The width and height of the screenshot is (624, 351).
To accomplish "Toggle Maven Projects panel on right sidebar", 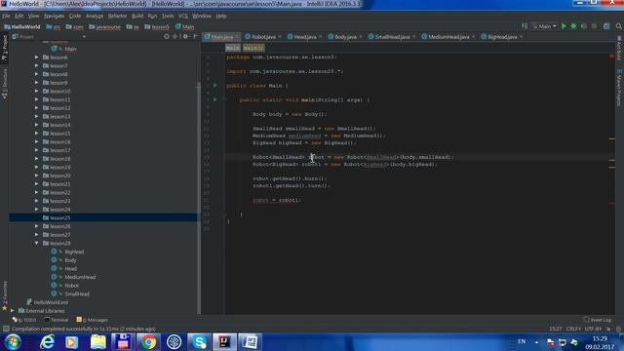I will pos(619,88).
